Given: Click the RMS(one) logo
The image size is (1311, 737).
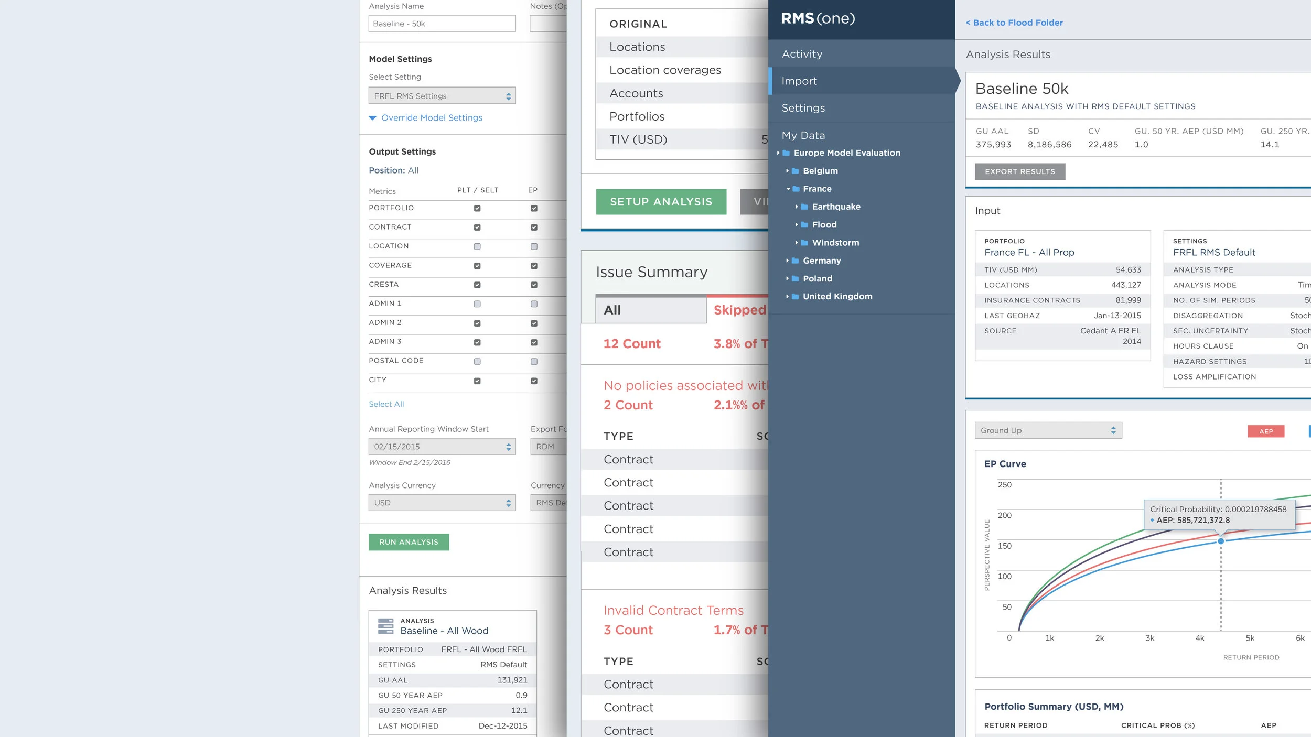Looking at the screenshot, I should (818, 18).
